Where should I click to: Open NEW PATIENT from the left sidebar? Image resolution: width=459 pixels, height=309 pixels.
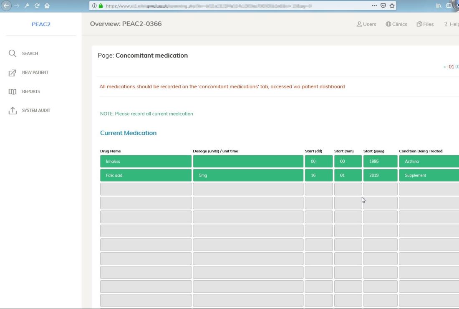[x=35, y=72]
